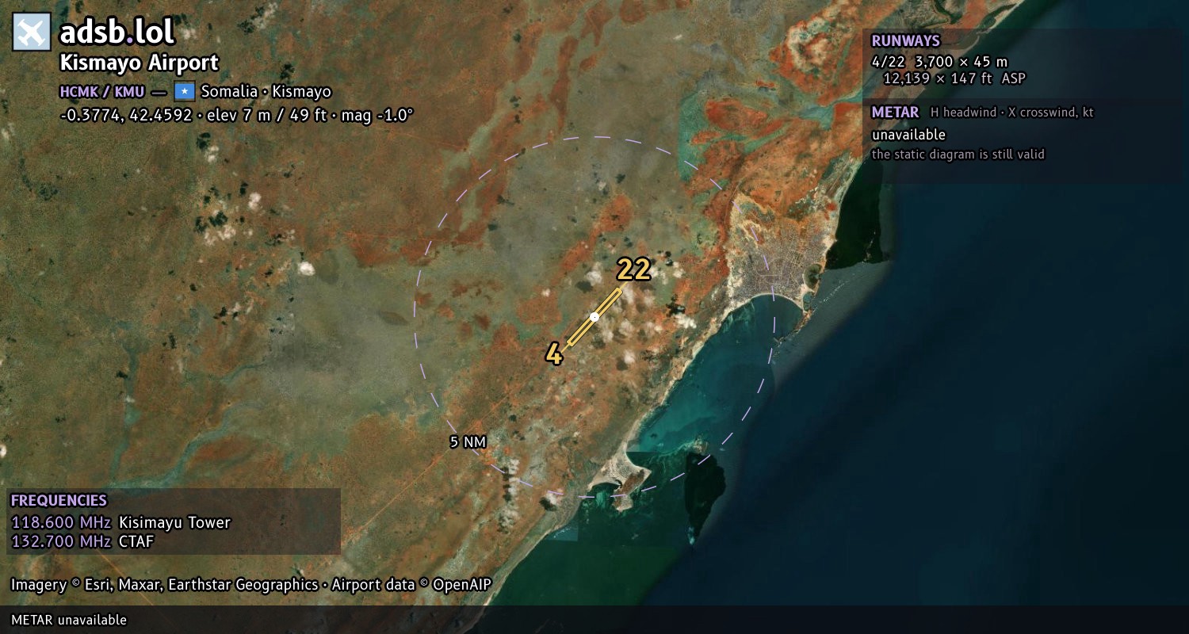Click the 118.600 MHz frequency value

pyautogui.click(x=61, y=522)
